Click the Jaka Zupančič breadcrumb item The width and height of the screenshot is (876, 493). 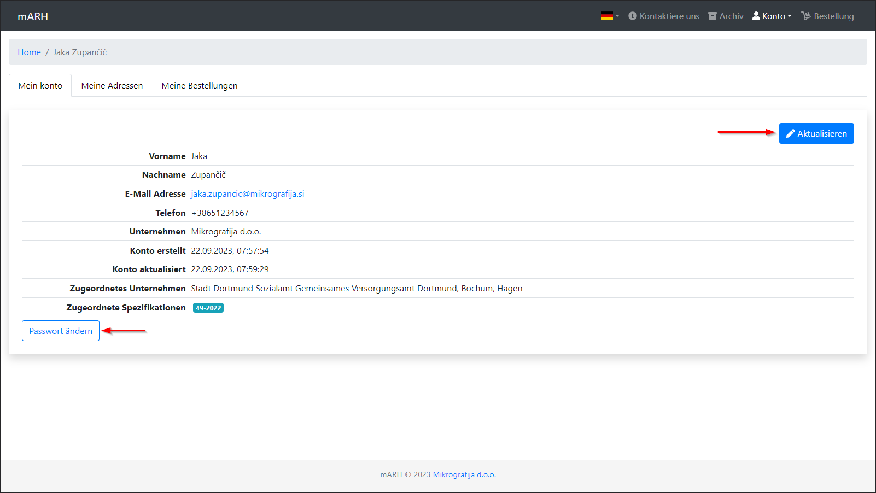click(80, 52)
